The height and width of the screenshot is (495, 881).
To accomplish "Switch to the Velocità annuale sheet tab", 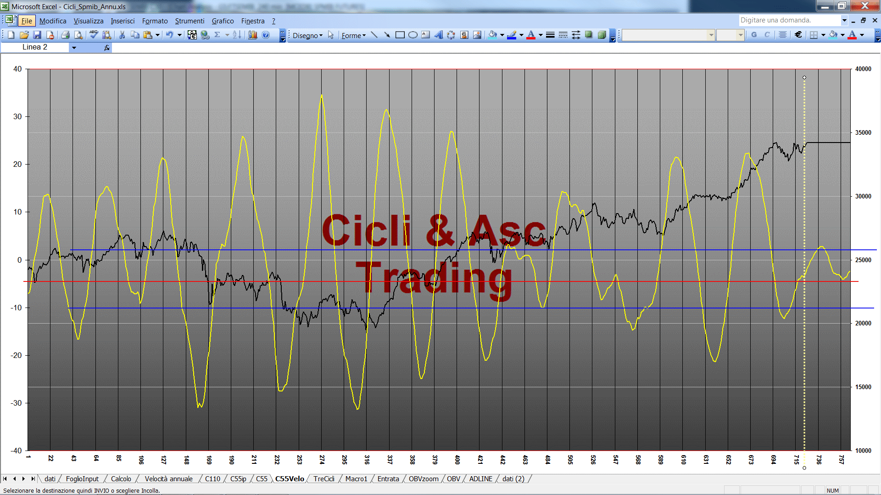I will [168, 478].
